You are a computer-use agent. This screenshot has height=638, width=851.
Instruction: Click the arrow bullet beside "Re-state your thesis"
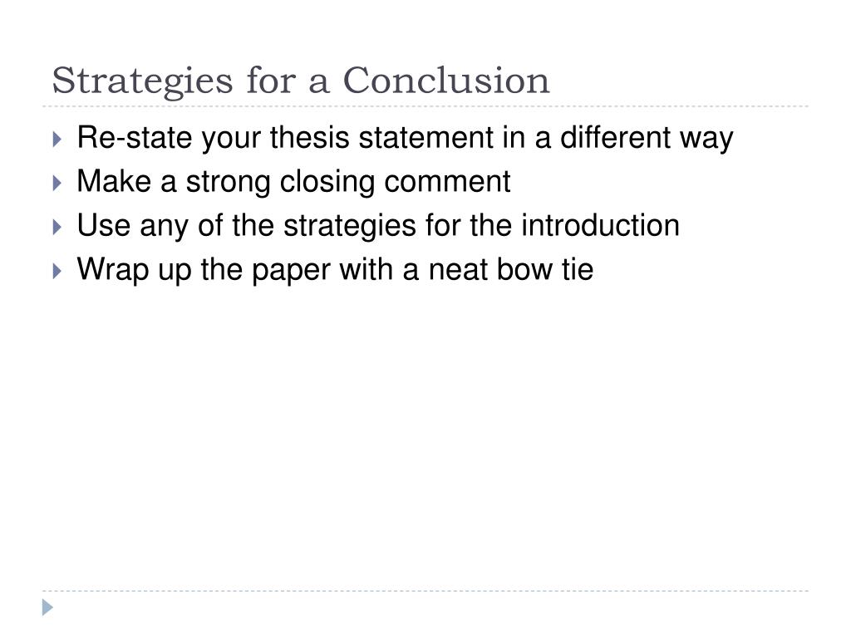coord(57,139)
